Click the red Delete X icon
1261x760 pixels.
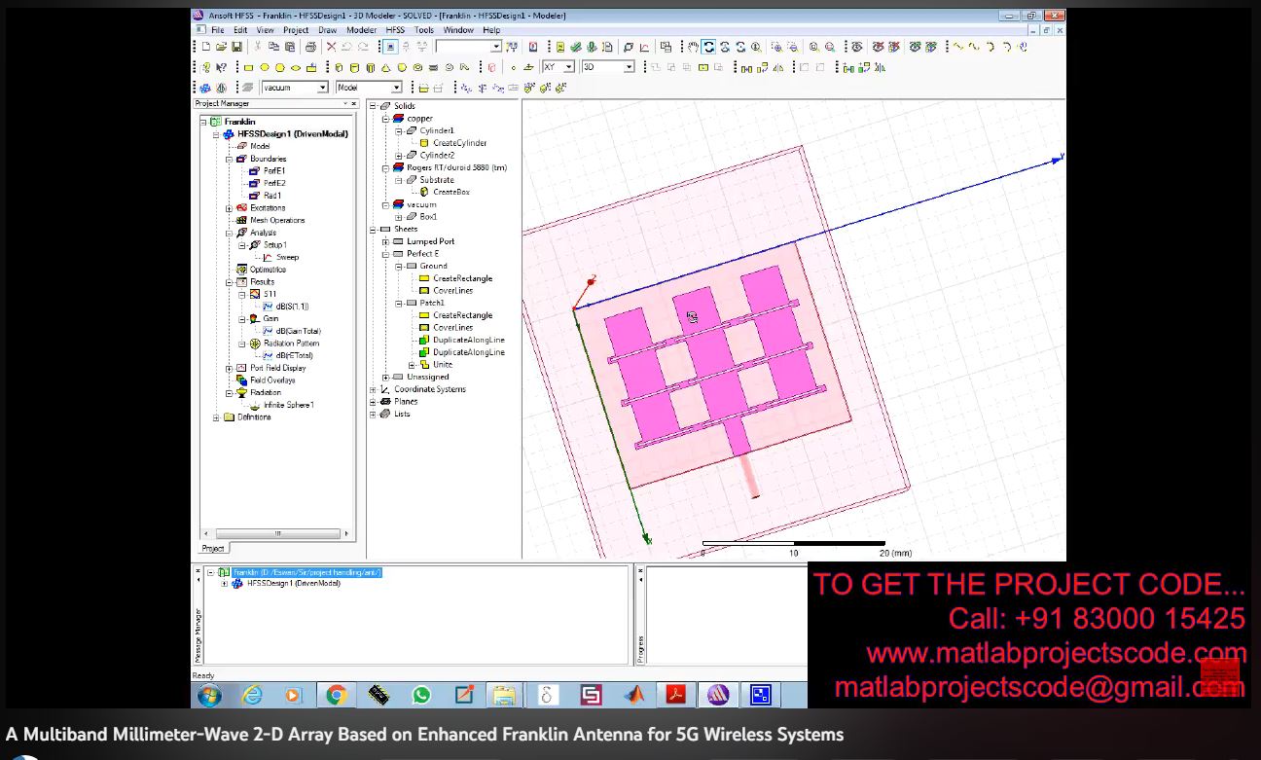pos(332,47)
